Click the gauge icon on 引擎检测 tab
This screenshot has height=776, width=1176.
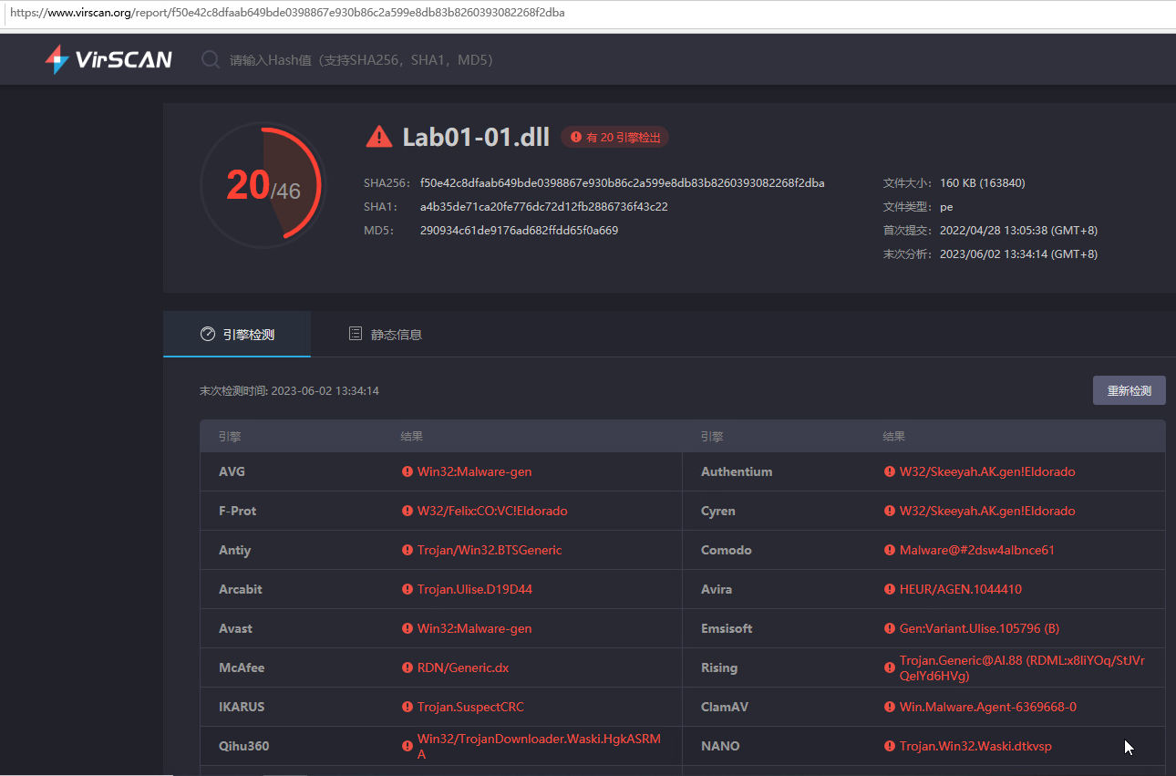click(x=207, y=335)
